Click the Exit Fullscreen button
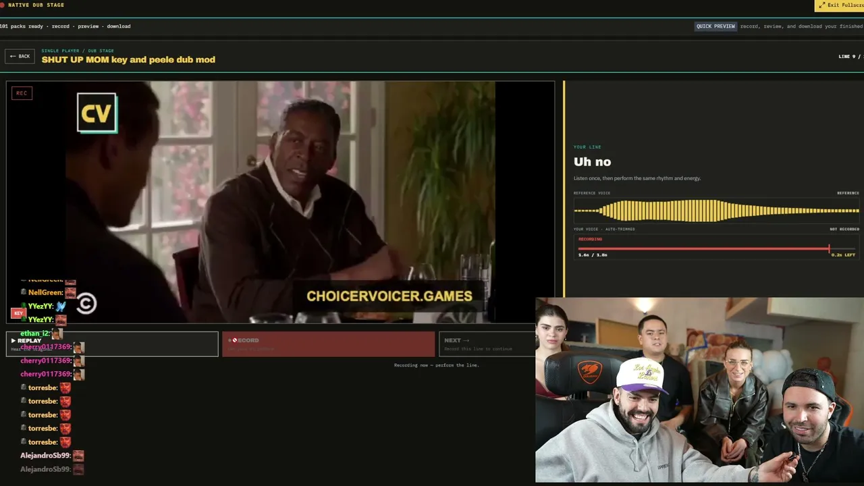 coord(840,5)
